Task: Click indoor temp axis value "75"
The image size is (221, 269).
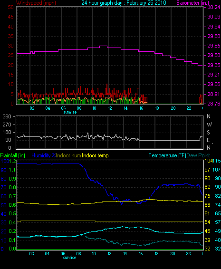Action: point(207,196)
